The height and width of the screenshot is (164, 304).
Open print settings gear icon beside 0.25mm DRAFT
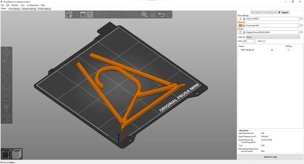(x=301, y=19)
